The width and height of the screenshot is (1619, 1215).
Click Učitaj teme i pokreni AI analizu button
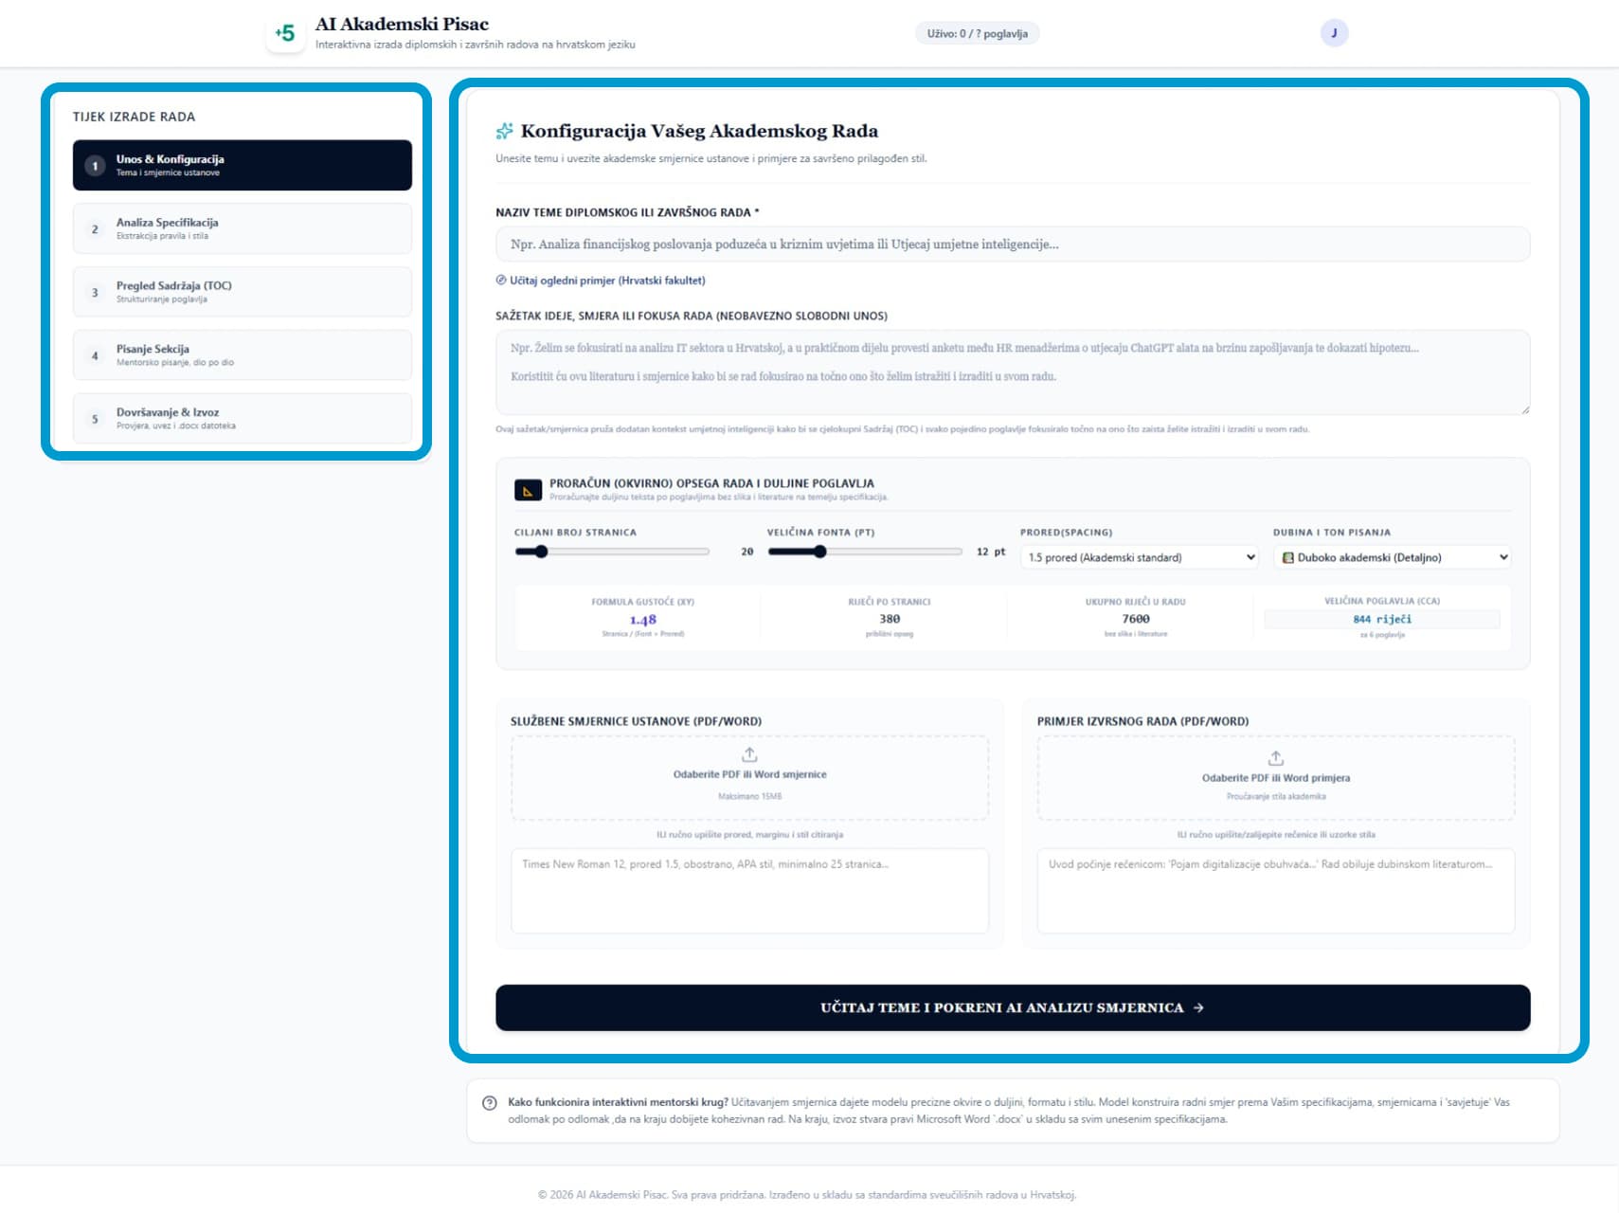[x=1013, y=1007]
